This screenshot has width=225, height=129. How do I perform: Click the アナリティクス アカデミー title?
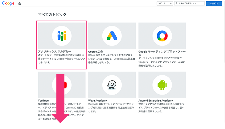[x=54, y=52]
